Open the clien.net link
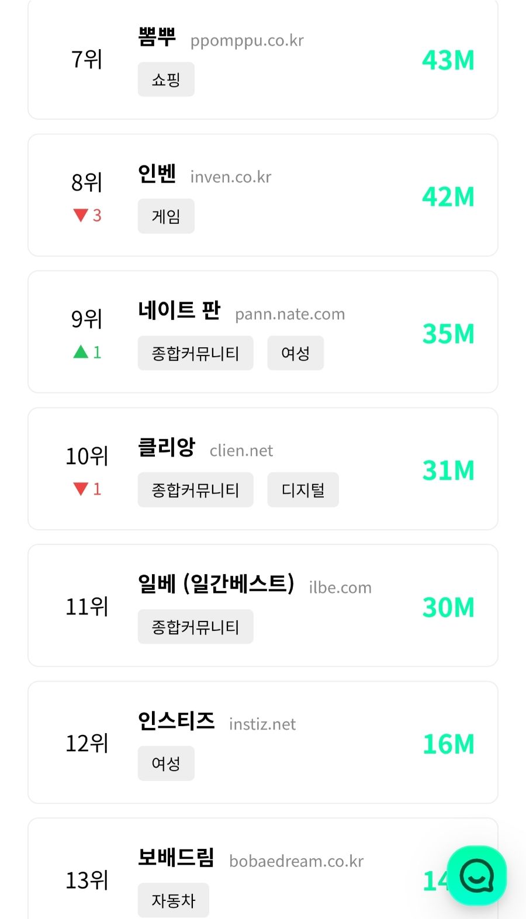The image size is (526, 919). 241,451
